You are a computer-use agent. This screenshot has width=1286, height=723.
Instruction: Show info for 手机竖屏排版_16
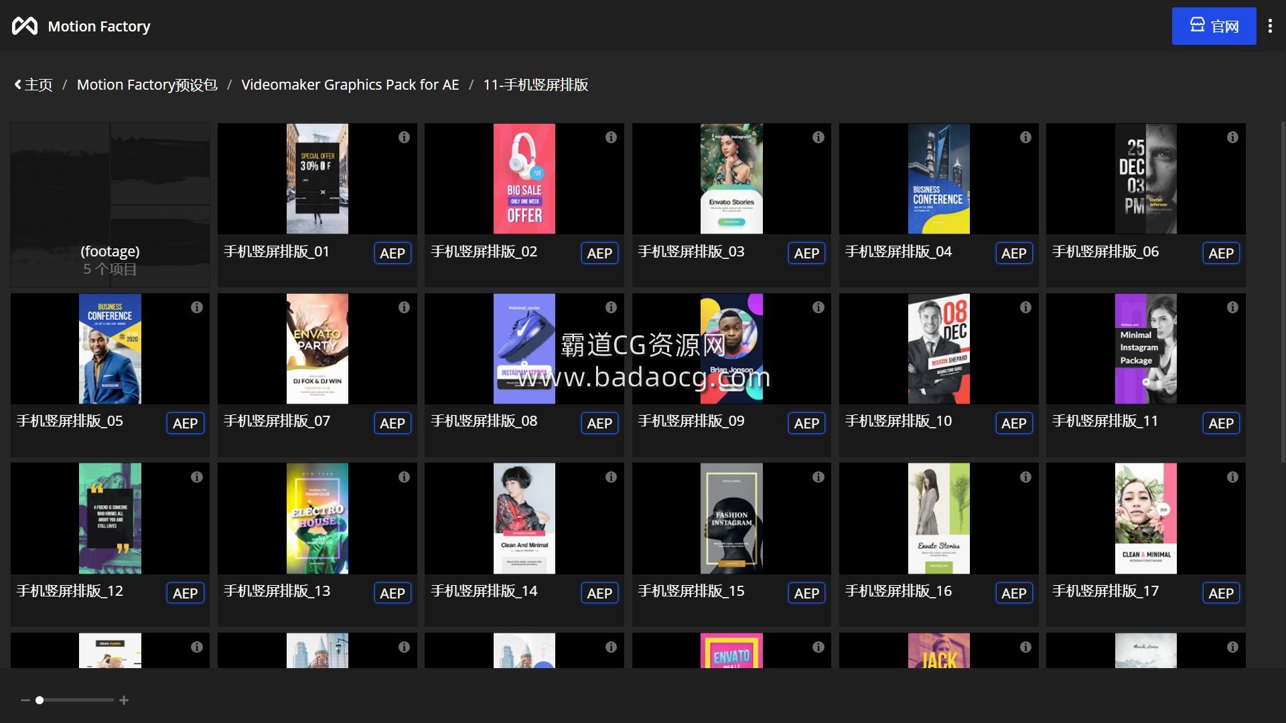(x=1025, y=477)
